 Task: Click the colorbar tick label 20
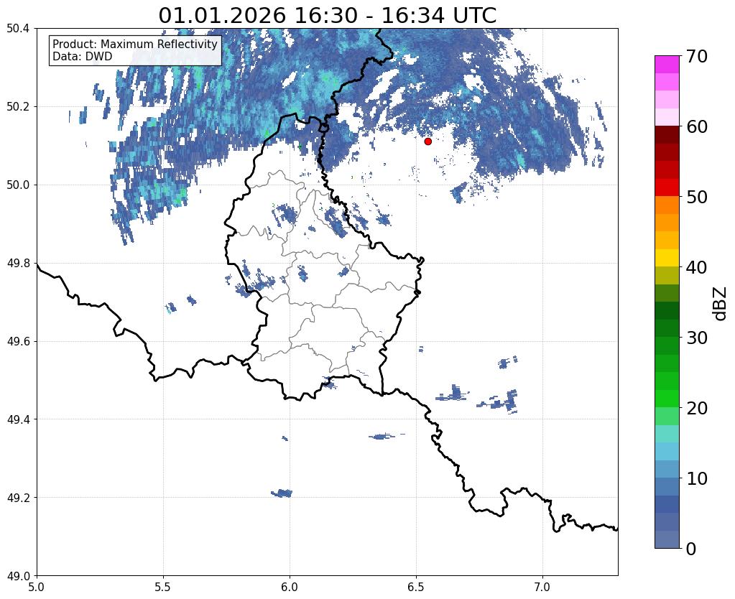click(x=696, y=408)
